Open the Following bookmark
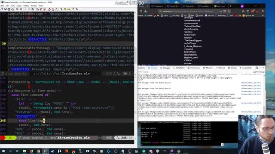The image size is (275, 154). point(220,15)
